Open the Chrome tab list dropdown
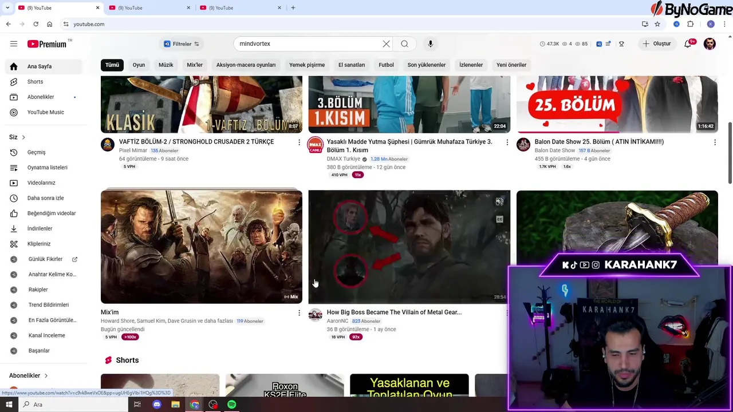The height and width of the screenshot is (412, 733). [7, 7]
